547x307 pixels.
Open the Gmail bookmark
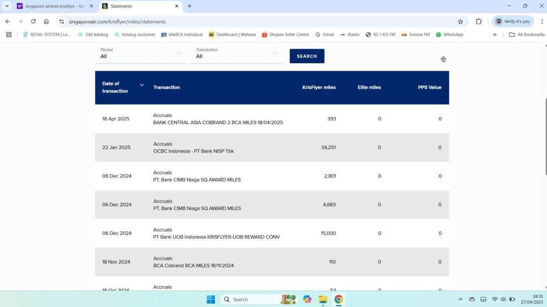324,34
